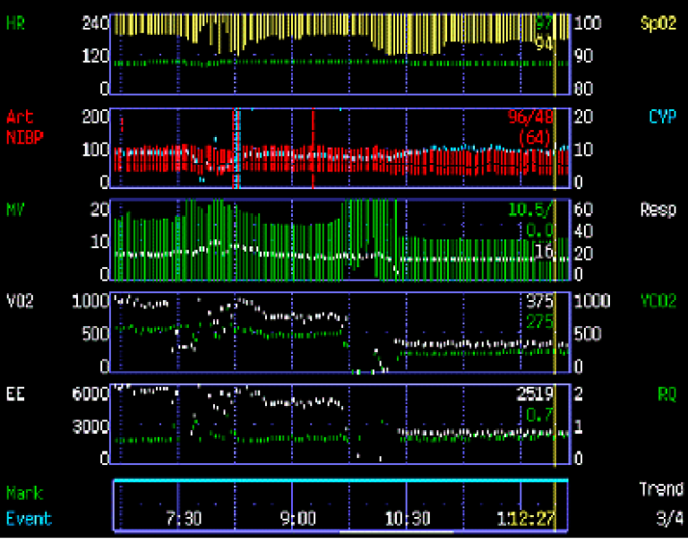
Task: Select the MV trend label
Action: (16, 210)
